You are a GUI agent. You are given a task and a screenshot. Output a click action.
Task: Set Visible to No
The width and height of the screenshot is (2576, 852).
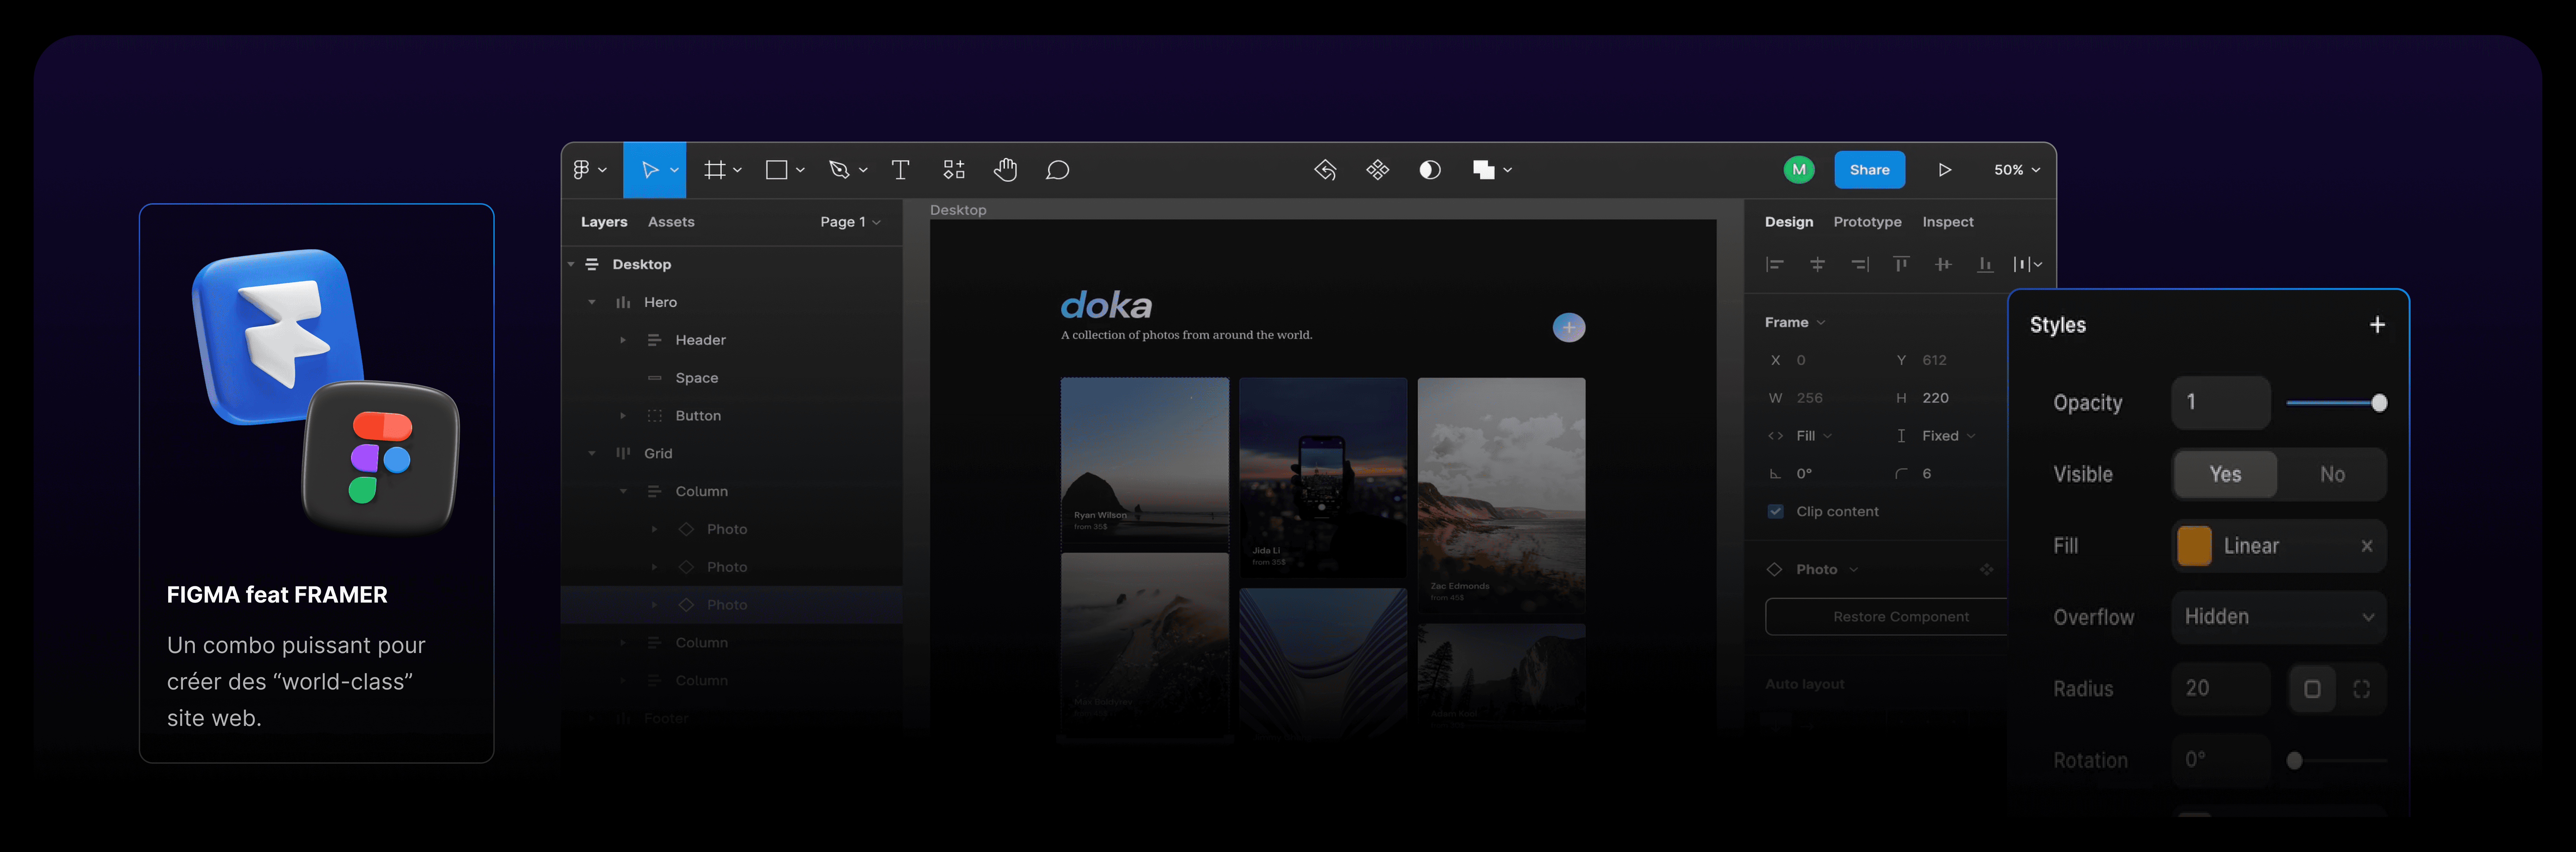point(2332,475)
